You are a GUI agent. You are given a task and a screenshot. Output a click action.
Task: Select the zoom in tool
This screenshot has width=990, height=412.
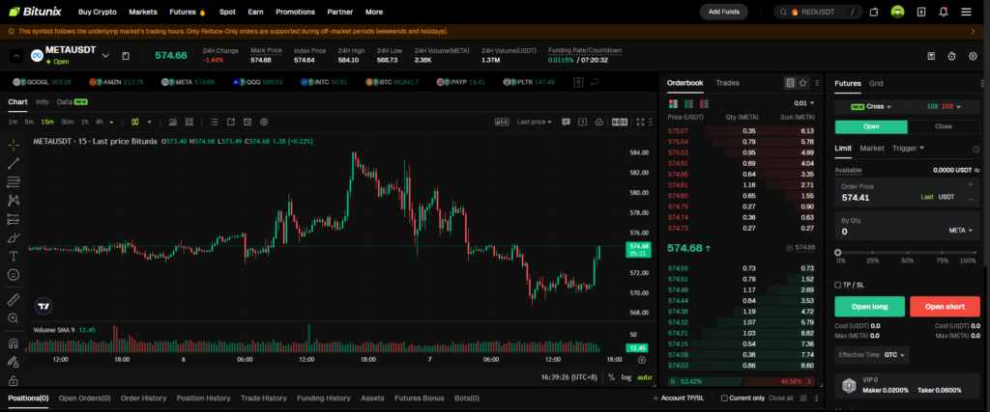[x=14, y=318]
